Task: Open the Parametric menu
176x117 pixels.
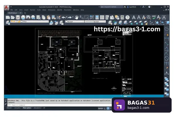Action: tap(67, 10)
